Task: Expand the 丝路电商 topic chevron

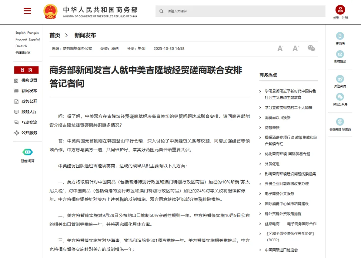Action: pos(260,224)
